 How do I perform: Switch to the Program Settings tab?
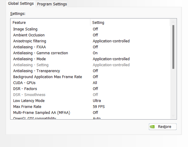point(52,4)
